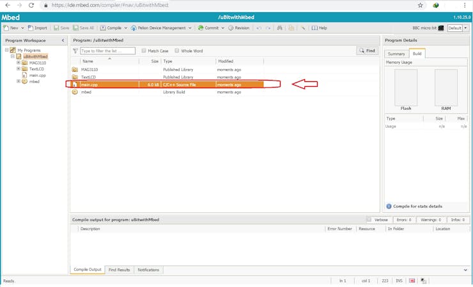Viewport: 473px width, 287px height.
Task: Click My Programs root folder
Action: pos(29,50)
